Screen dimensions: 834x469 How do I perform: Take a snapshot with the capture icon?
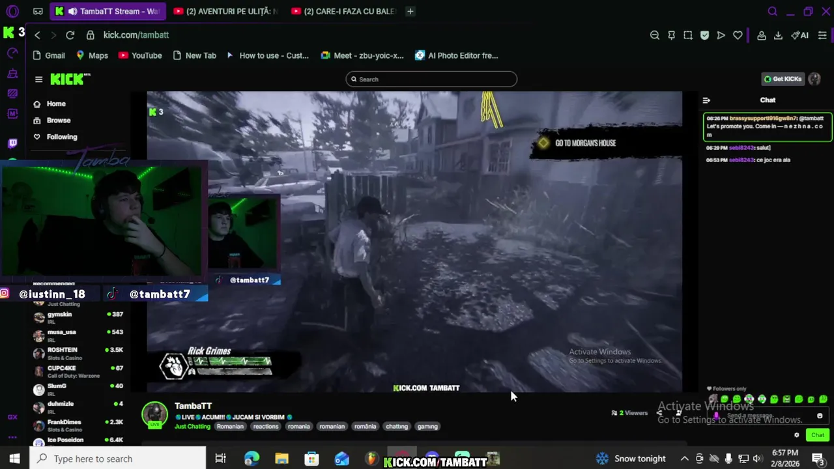pyautogui.click(x=688, y=35)
